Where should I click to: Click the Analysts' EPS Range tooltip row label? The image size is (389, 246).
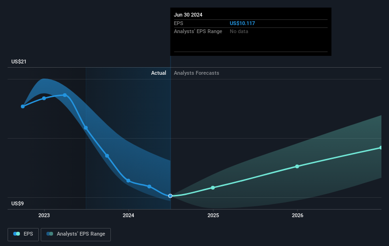coord(198,32)
